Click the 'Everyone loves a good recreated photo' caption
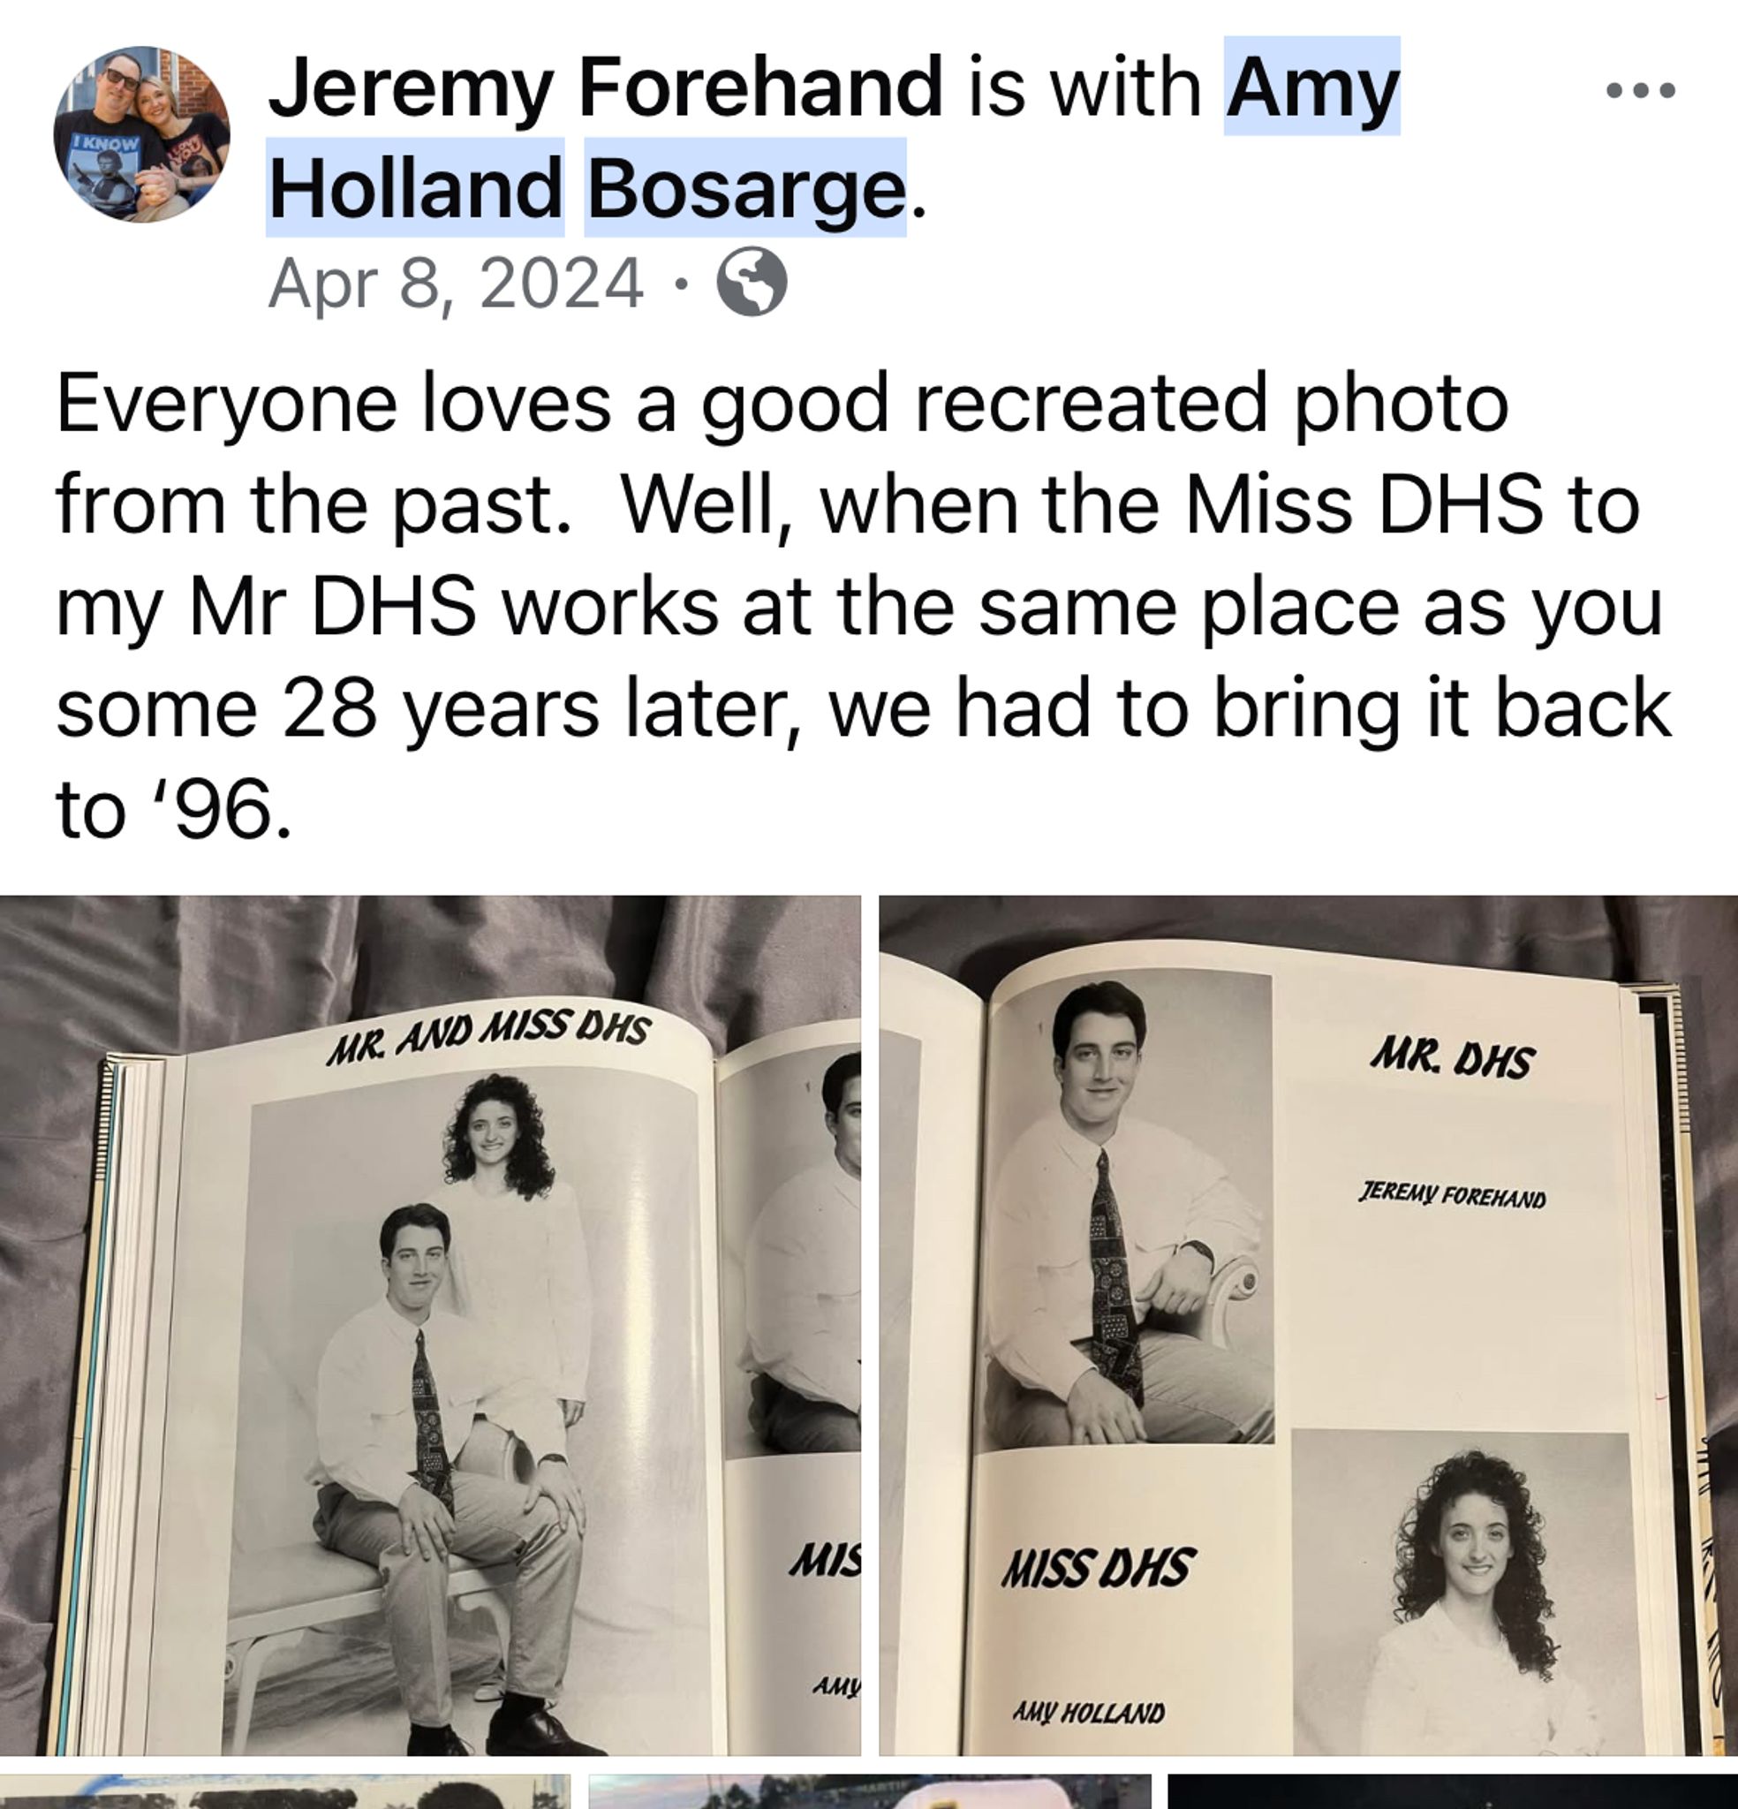Screen dimensions: 1738x1809 782,405
